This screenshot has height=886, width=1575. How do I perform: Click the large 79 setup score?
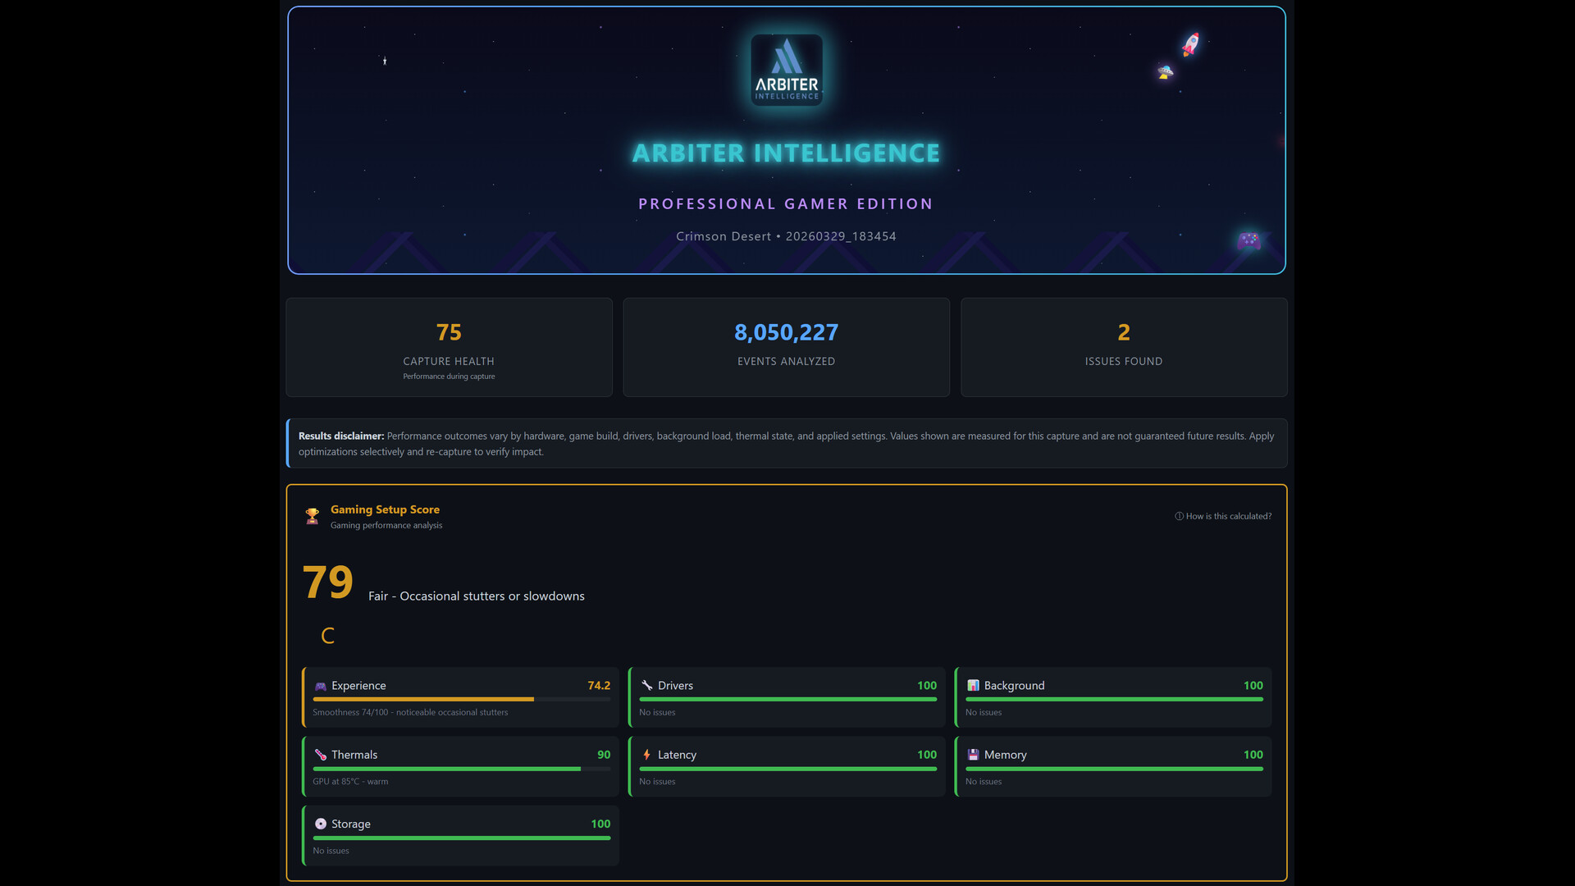[327, 582]
